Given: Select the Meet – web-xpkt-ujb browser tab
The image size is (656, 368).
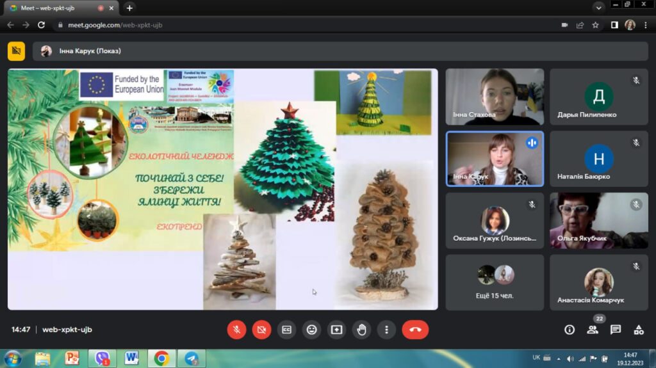Looking at the screenshot, I should pos(58,8).
